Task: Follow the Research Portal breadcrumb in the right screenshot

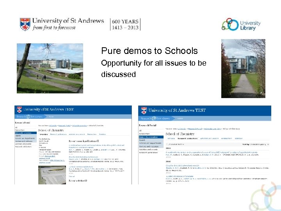Action: click(x=195, y=129)
